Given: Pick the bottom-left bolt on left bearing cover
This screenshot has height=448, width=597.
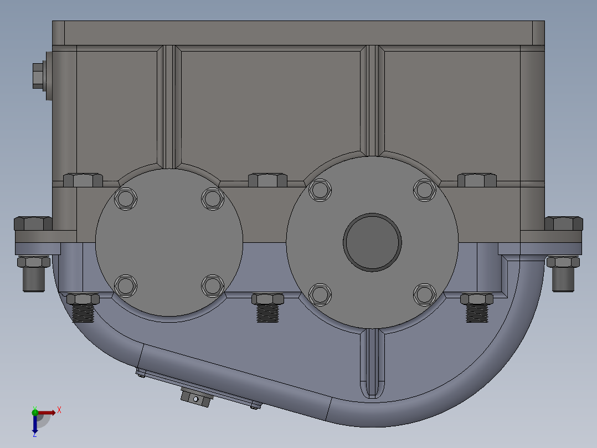Looking at the screenshot, I should pyautogui.click(x=125, y=286).
